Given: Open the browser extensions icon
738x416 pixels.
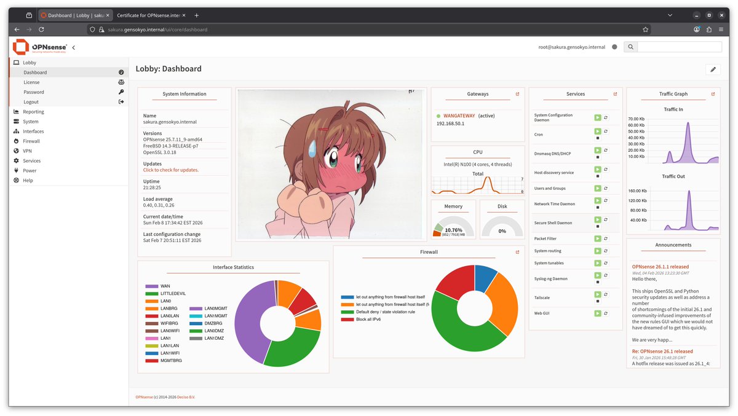Looking at the screenshot, I should (x=709, y=29).
